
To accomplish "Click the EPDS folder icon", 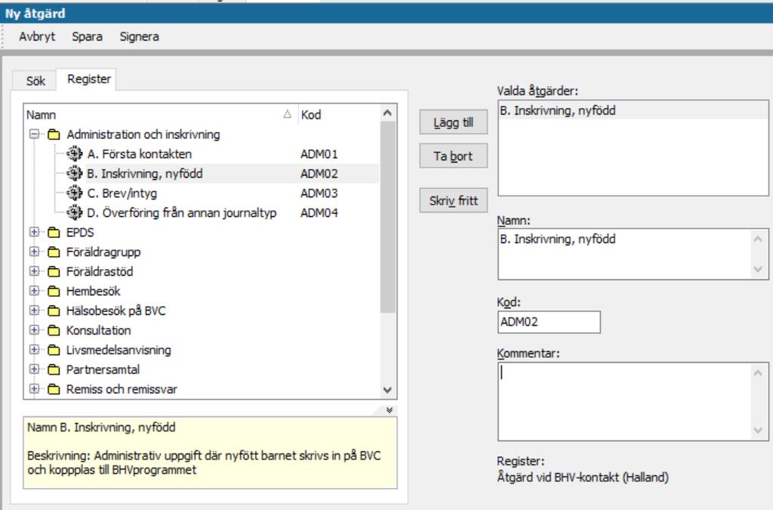I will (54, 232).
